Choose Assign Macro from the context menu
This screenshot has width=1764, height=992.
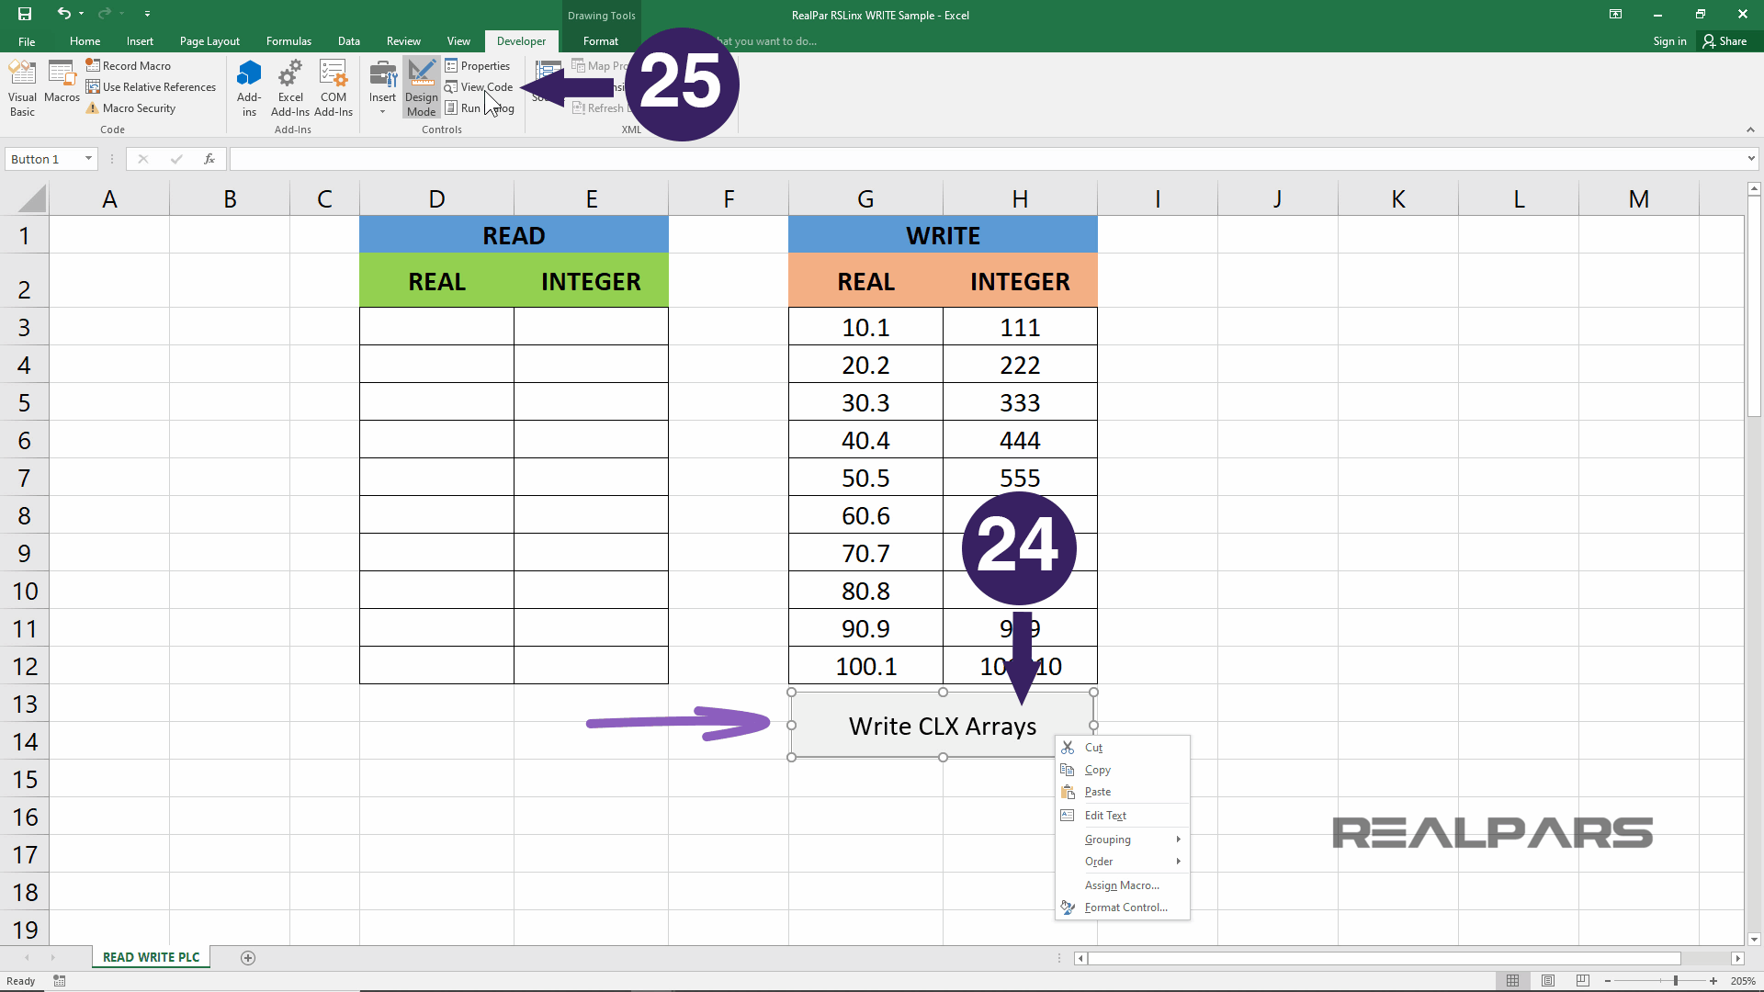coord(1121,885)
